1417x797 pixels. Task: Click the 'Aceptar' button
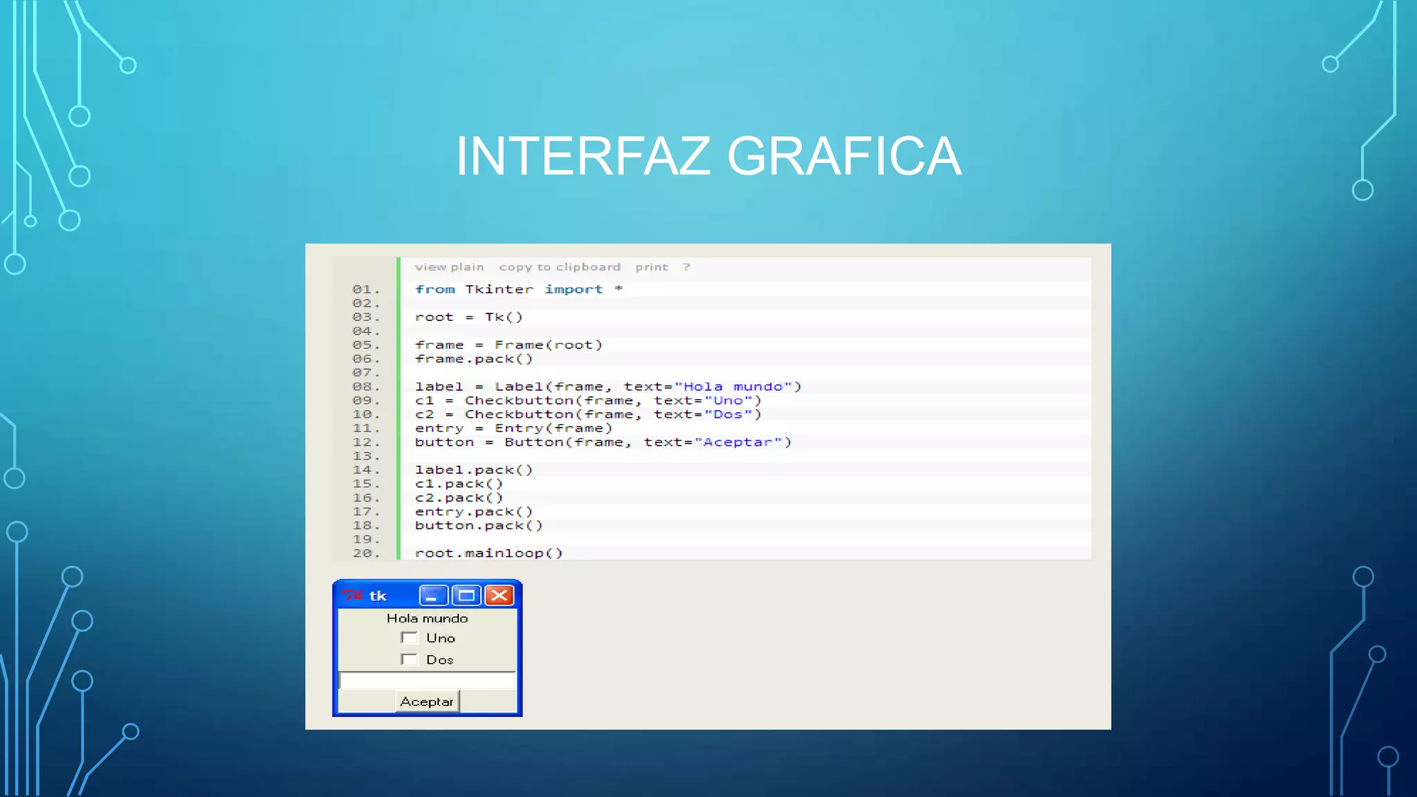pyautogui.click(x=427, y=702)
